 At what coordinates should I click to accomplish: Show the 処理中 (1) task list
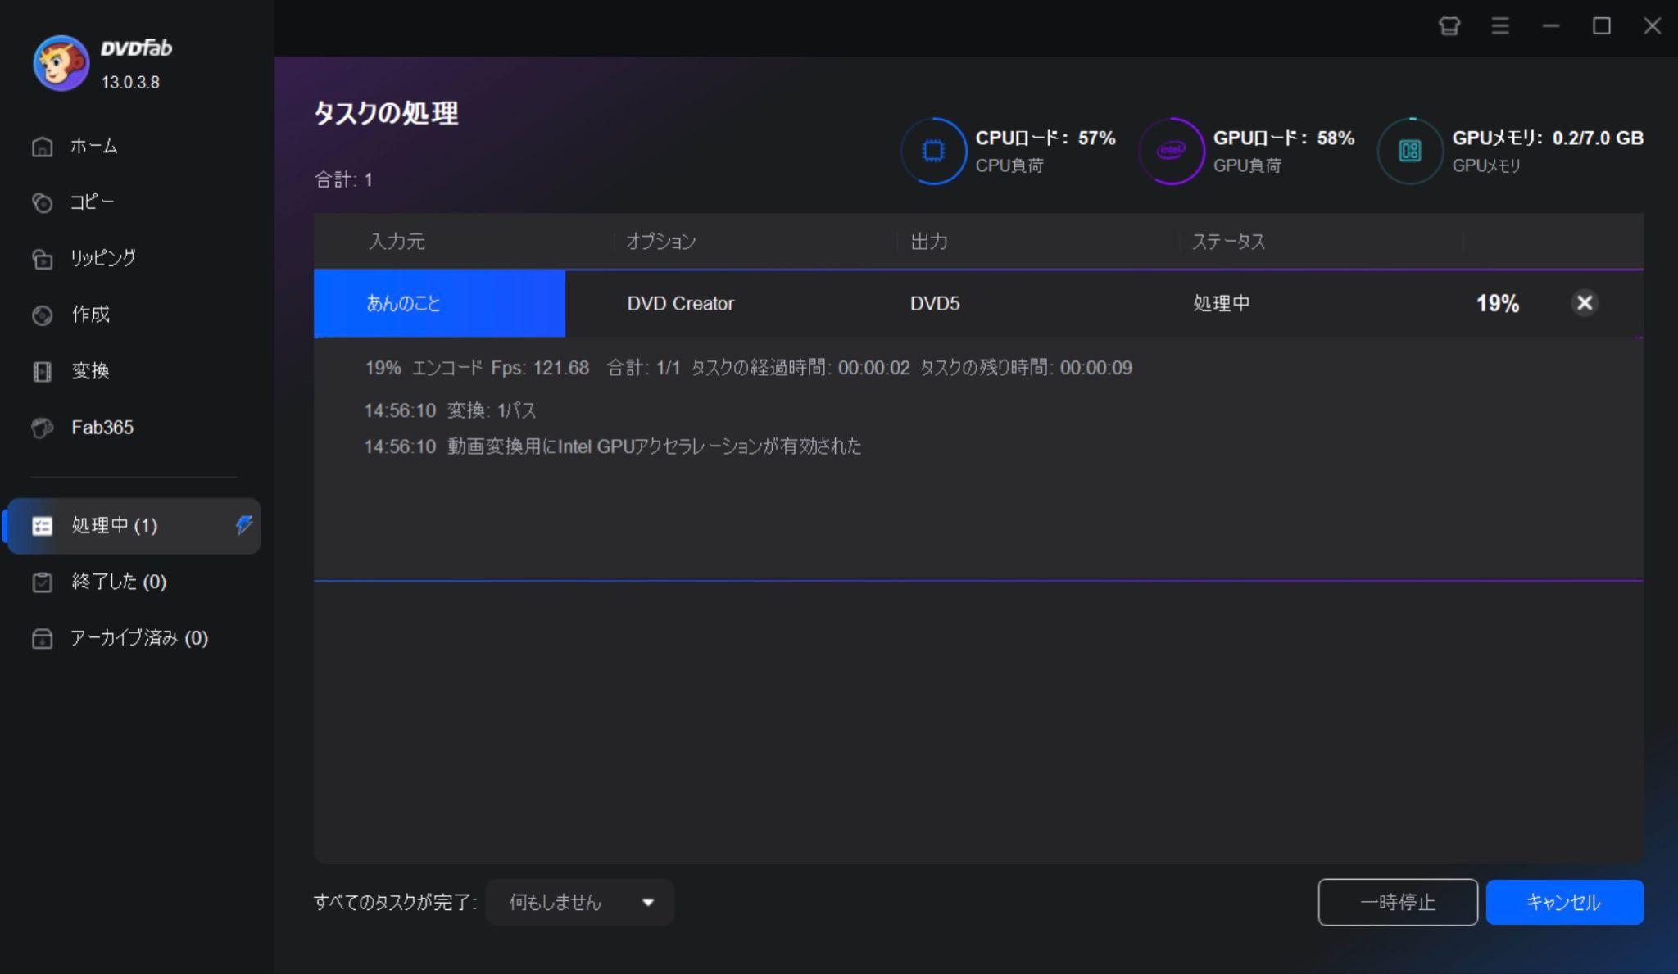134,526
